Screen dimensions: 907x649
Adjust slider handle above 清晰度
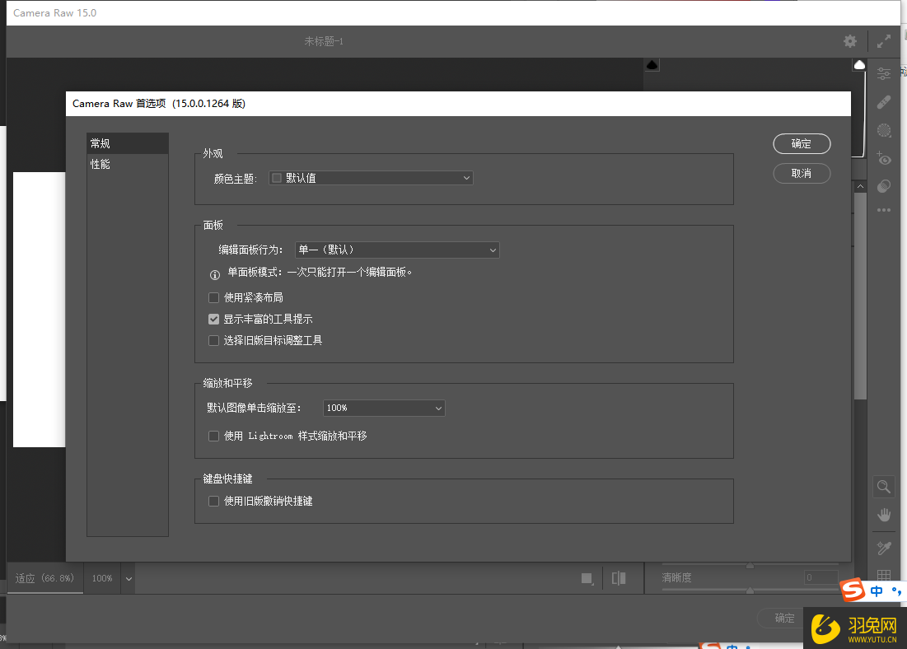click(750, 565)
